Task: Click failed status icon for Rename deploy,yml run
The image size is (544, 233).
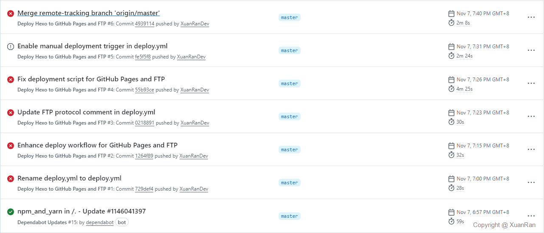Action: click(11, 179)
